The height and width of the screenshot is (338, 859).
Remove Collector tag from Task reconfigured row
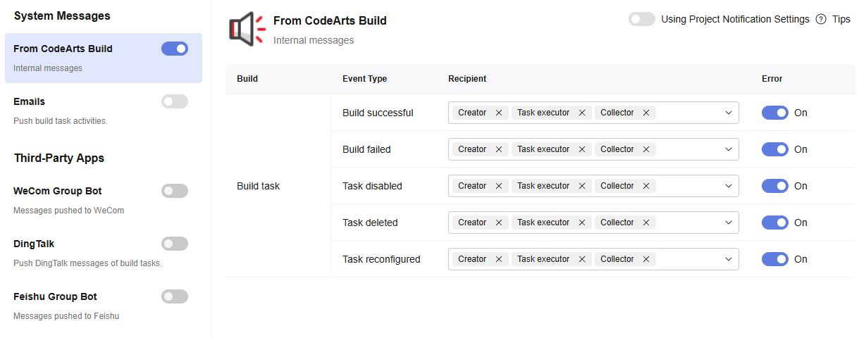pyautogui.click(x=646, y=259)
